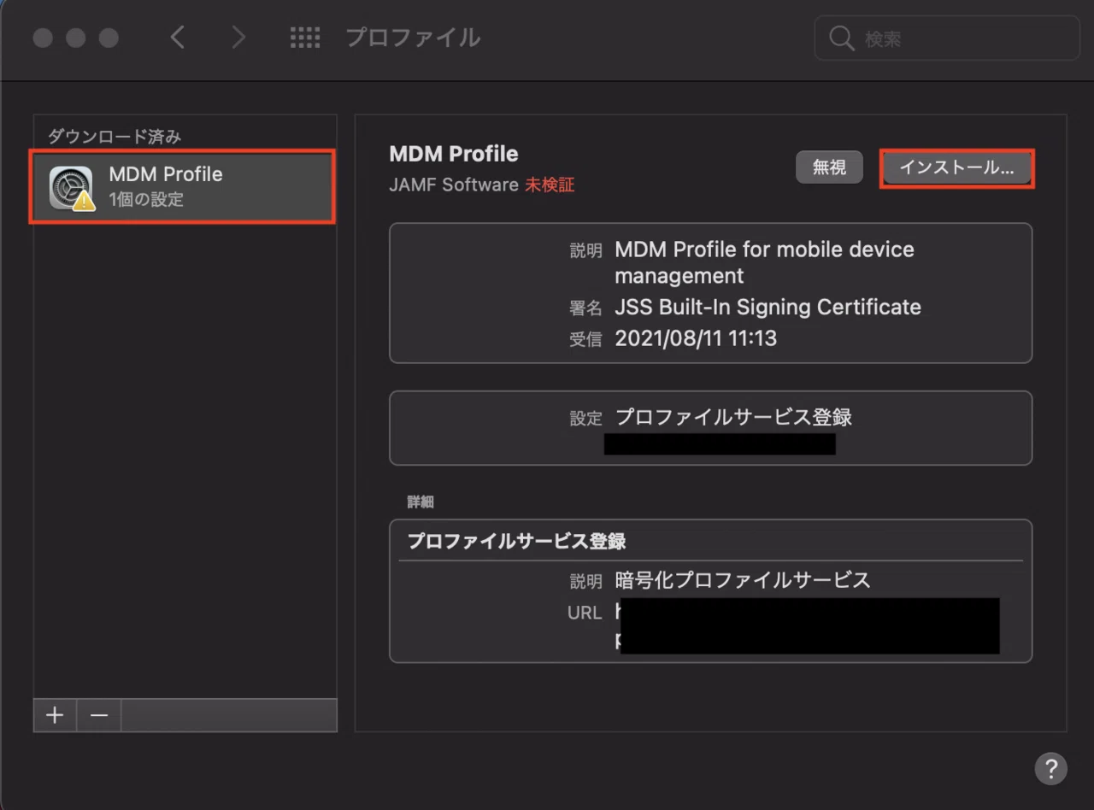This screenshot has width=1094, height=810.
Task: Click the インストール... button
Action: point(956,168)
